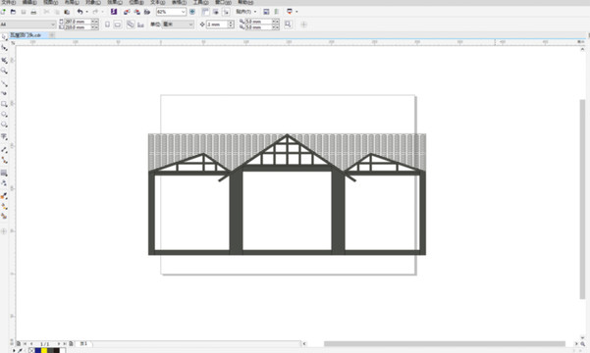The image size is (590, 353).
Task: Select the Text tool in the toolbox
Action: (4, 136)
